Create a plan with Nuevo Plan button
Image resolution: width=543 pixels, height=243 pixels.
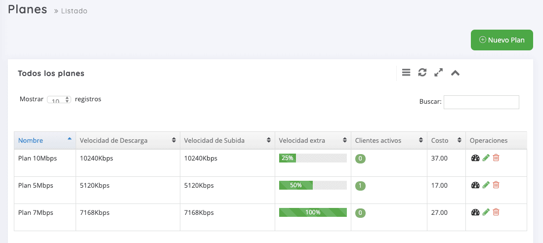[502, 40]
